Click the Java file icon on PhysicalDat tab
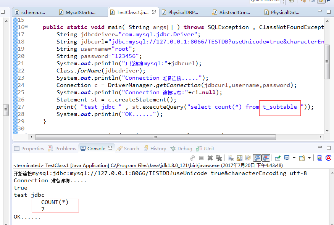This screenshot has height=225, width=334. [x=266, y=12]
